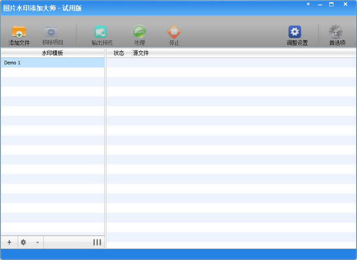Open the template gear settings icon
The height and width of the screenshot is (260, 357).
pyautogui.click(x=23, y=242)
